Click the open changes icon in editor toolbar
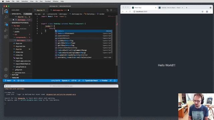 point(108,10)
